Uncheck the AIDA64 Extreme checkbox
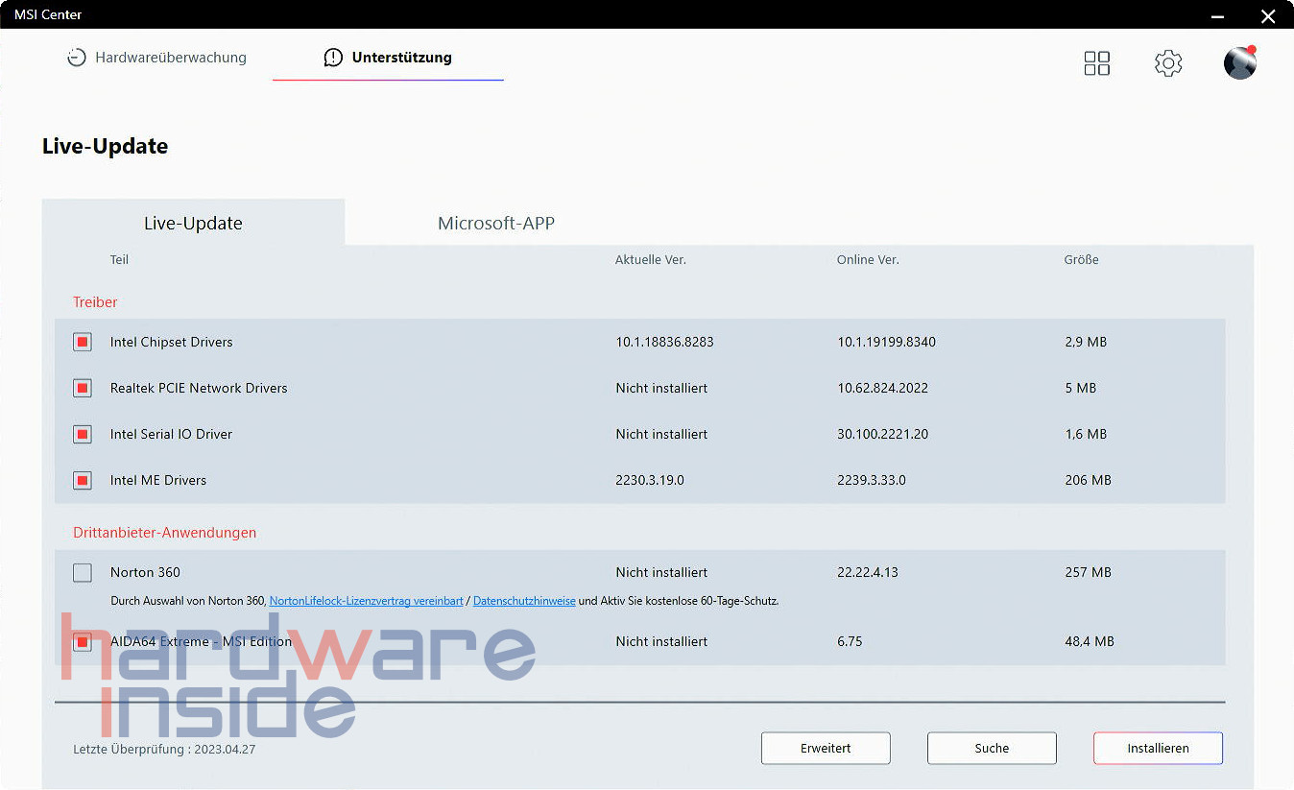 click(x=83, y=641)
